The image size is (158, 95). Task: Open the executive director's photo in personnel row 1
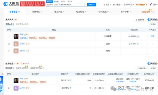[x=16, y=36]
